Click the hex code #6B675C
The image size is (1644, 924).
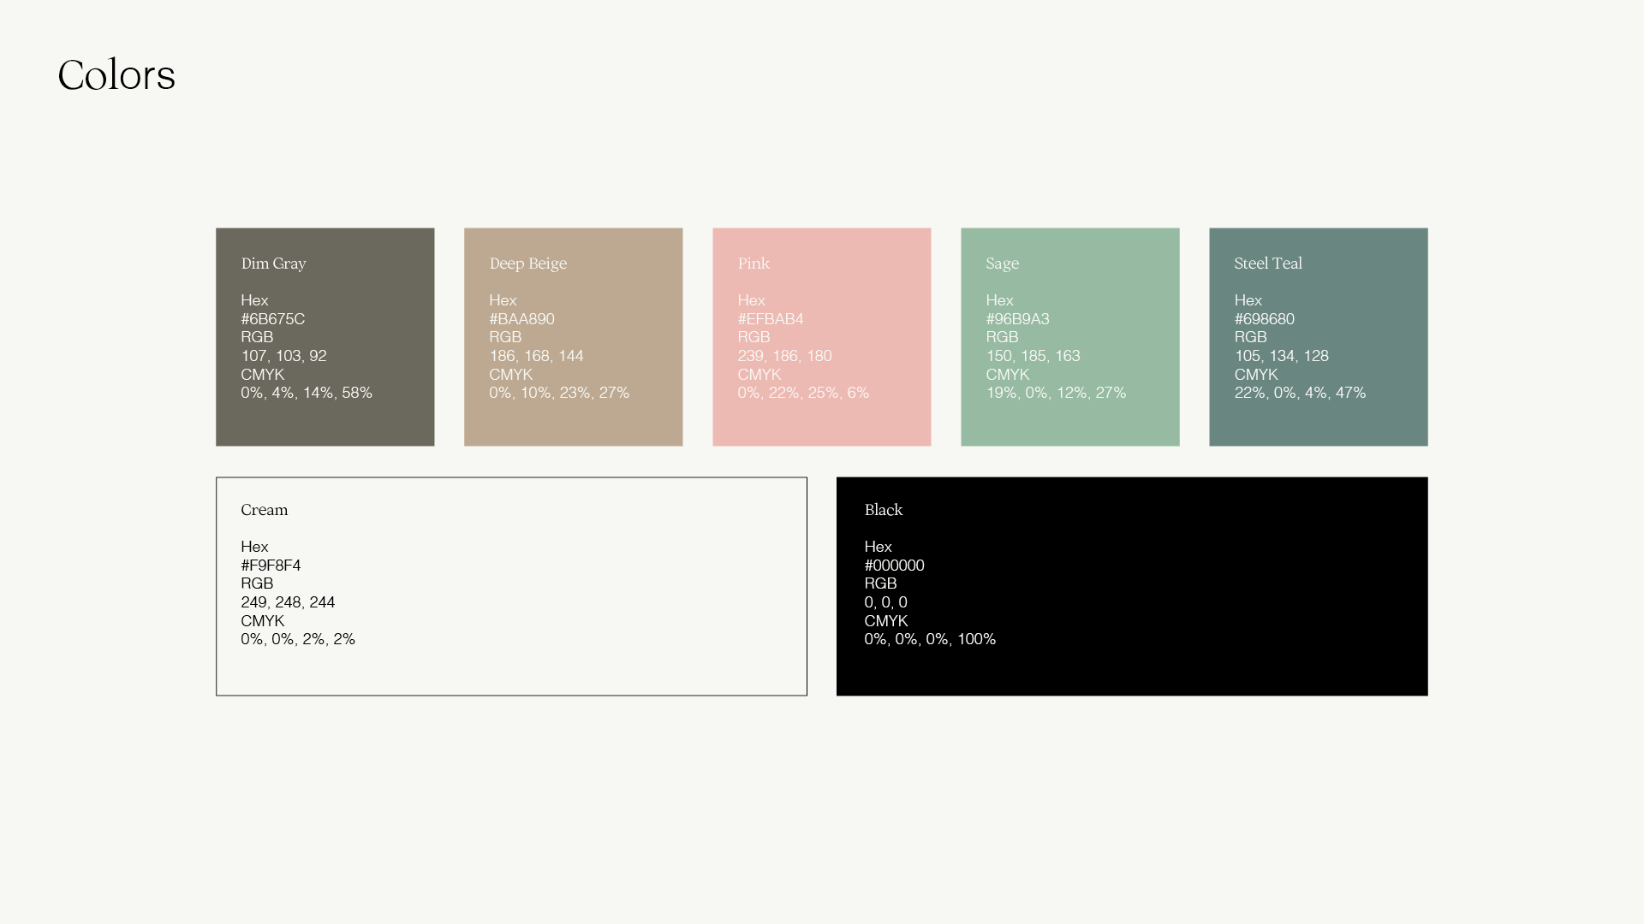pyautogui.click(x=272, y=319)
